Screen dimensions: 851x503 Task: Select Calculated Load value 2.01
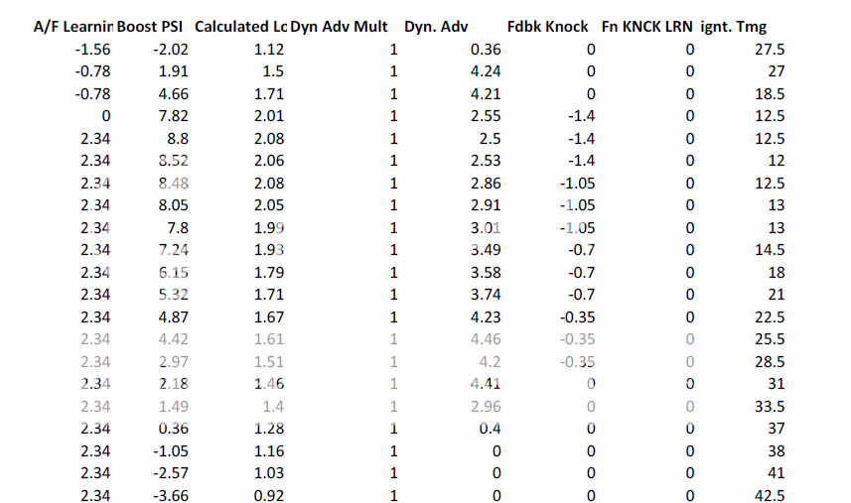[x=267, y=116]
